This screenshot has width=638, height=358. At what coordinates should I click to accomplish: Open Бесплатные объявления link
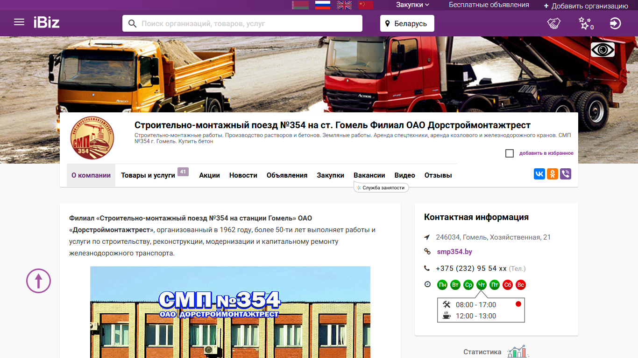(489, 5)
